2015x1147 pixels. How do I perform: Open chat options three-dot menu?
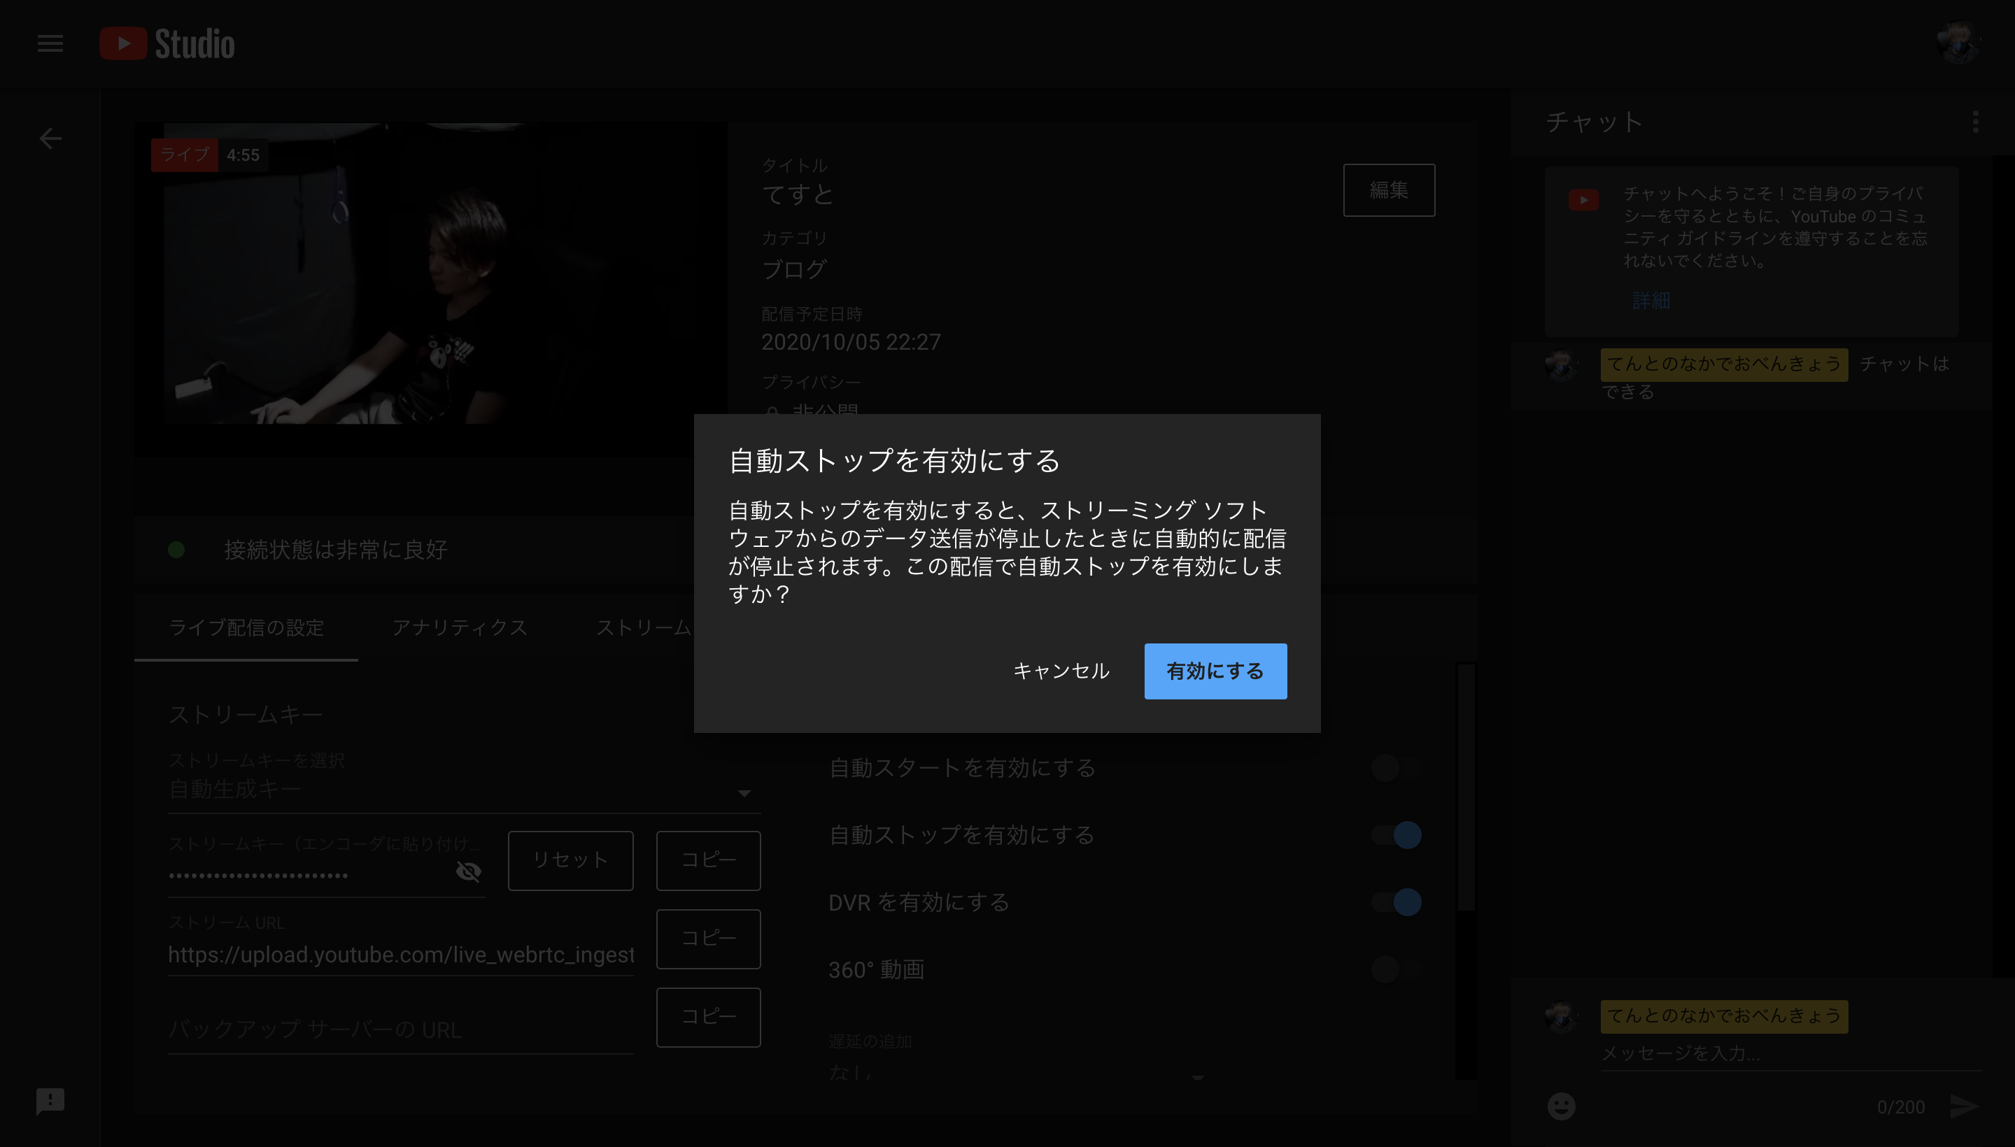click(1975, 121)
